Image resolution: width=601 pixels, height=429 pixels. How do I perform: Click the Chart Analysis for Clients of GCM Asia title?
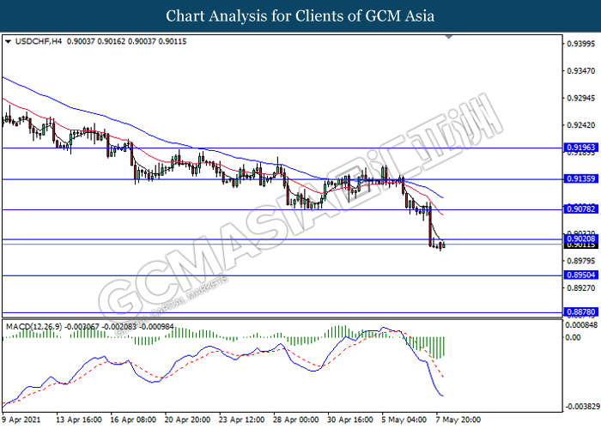[x=300, y=16]
